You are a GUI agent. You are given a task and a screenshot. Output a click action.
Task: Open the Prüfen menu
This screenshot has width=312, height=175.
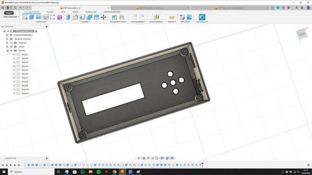pyautogui.click(x=172, y=22)
